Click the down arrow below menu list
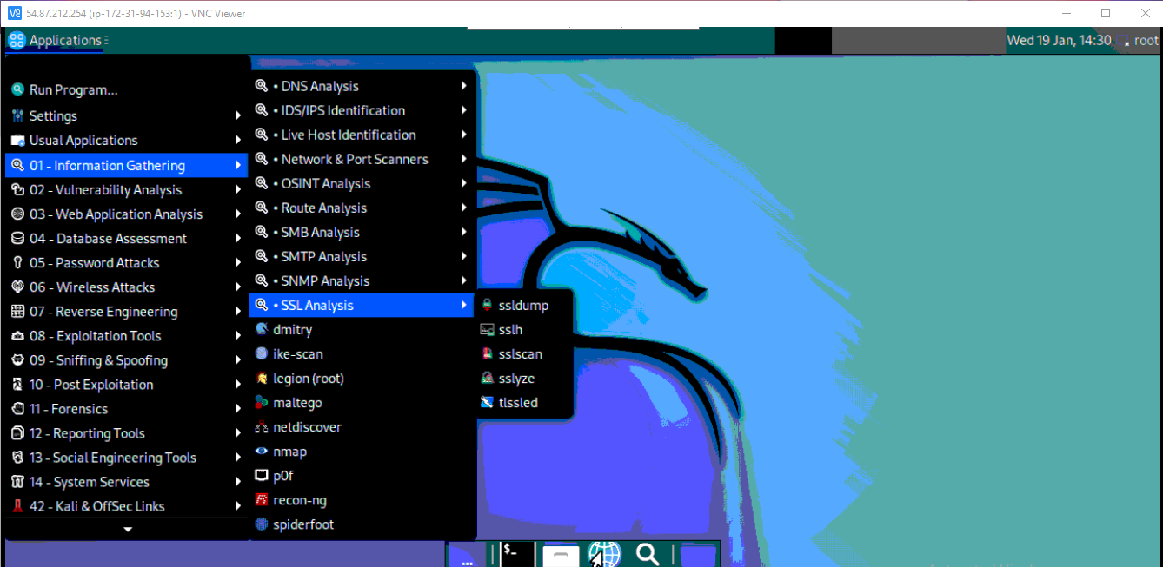The height and width of the screenshot is (567, 1163). pos(128,529)
